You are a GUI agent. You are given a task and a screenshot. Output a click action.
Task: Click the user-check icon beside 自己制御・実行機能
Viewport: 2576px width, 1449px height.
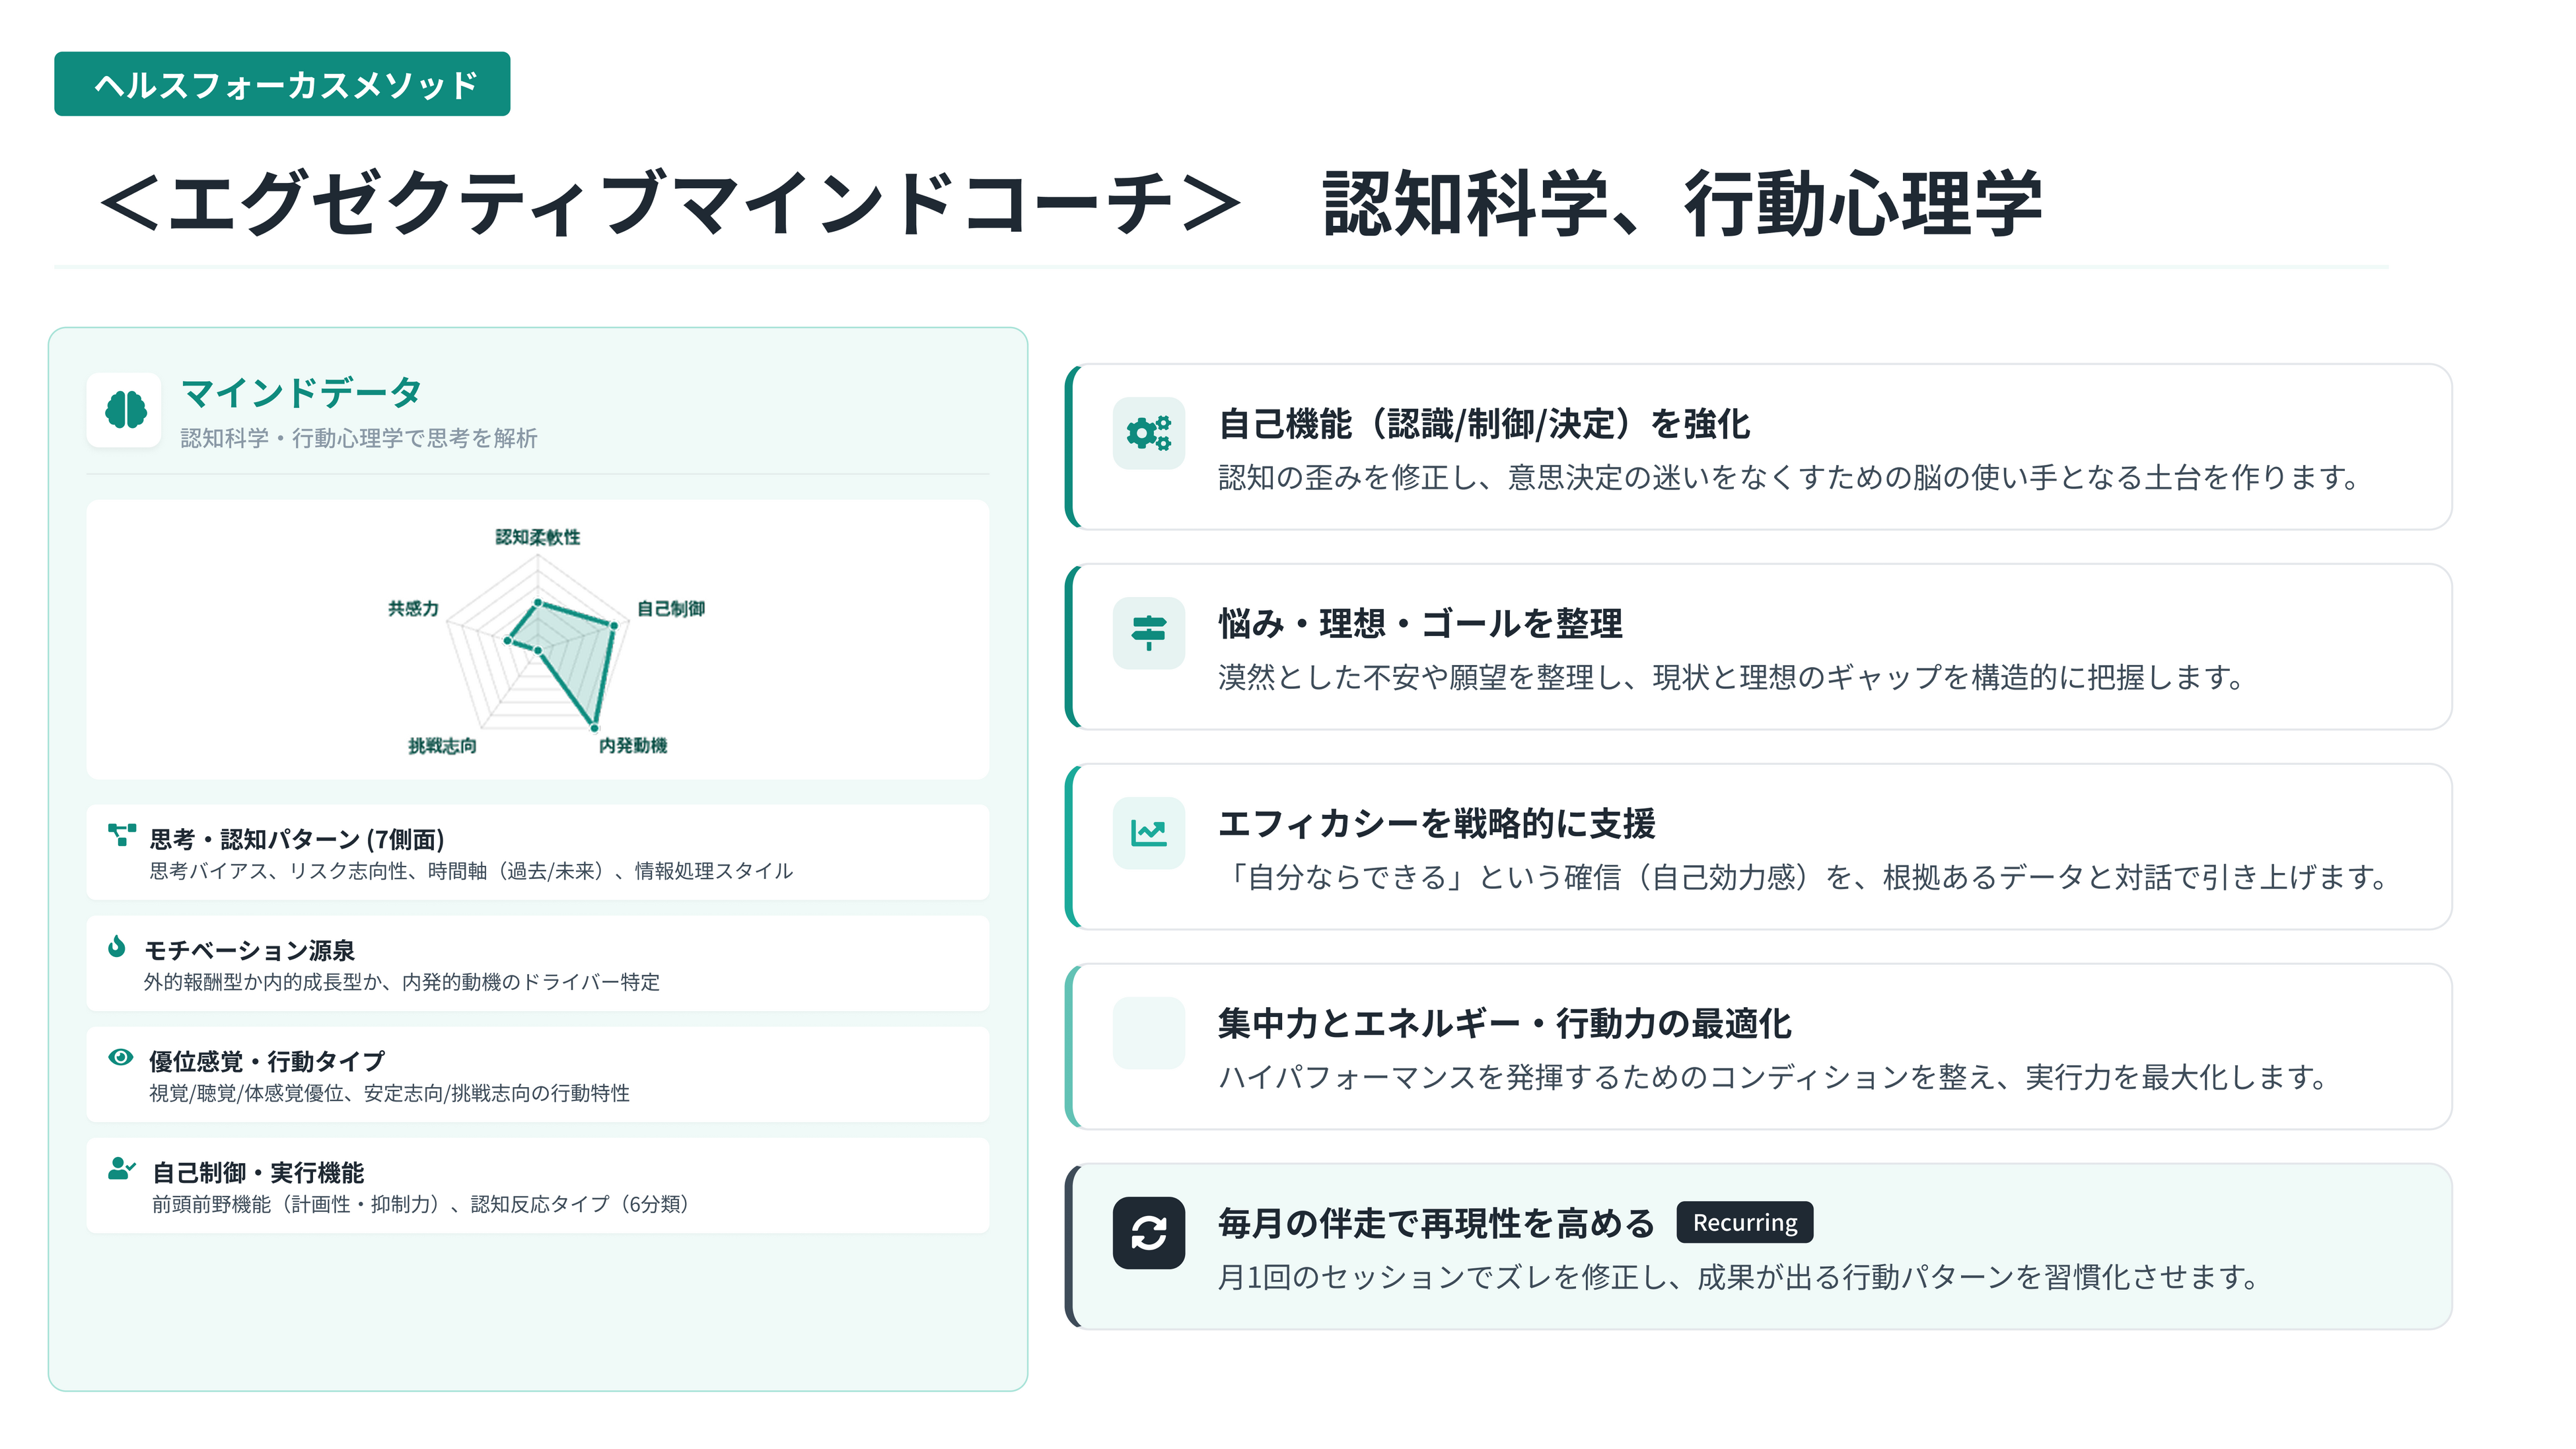pos(121,1168)
